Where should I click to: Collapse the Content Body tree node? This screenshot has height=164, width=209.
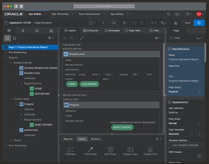coord(11,99)
